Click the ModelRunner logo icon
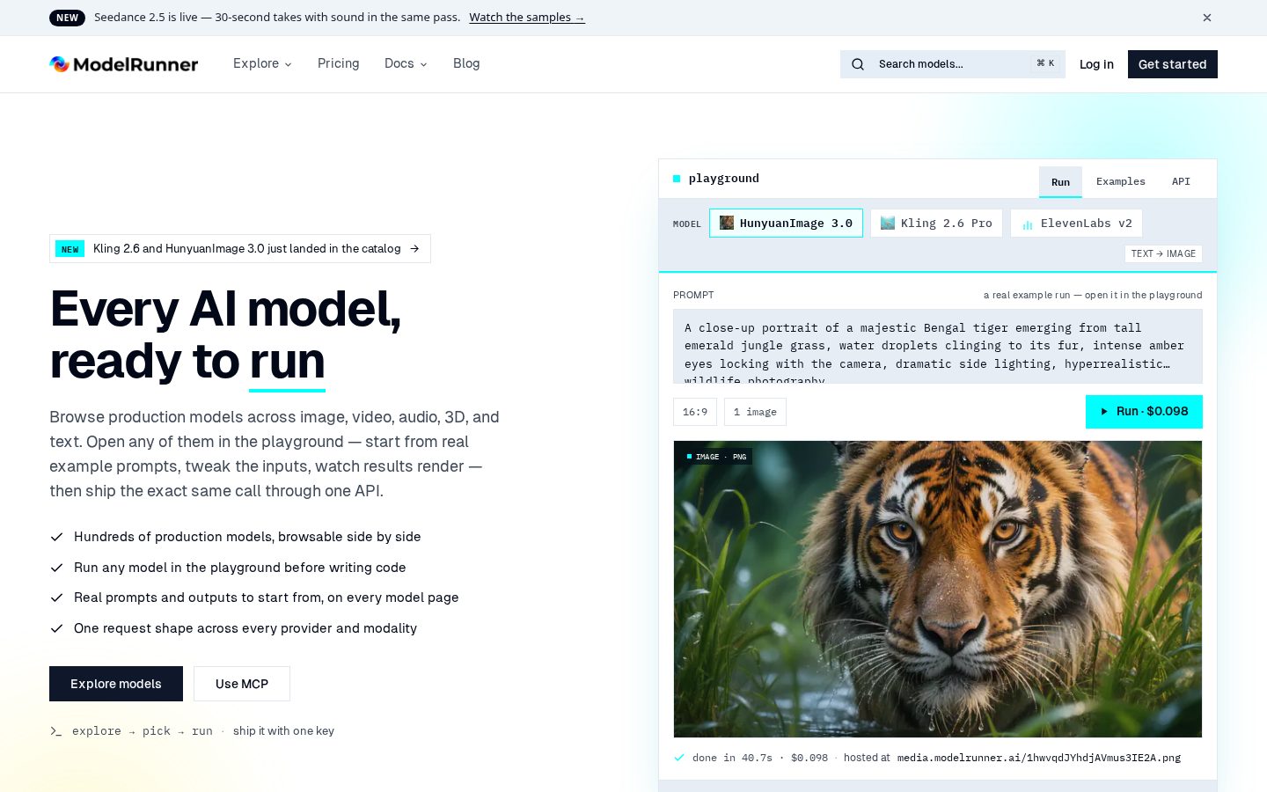Viewport: 1267px width, 792px height. [x=59, y=64]
